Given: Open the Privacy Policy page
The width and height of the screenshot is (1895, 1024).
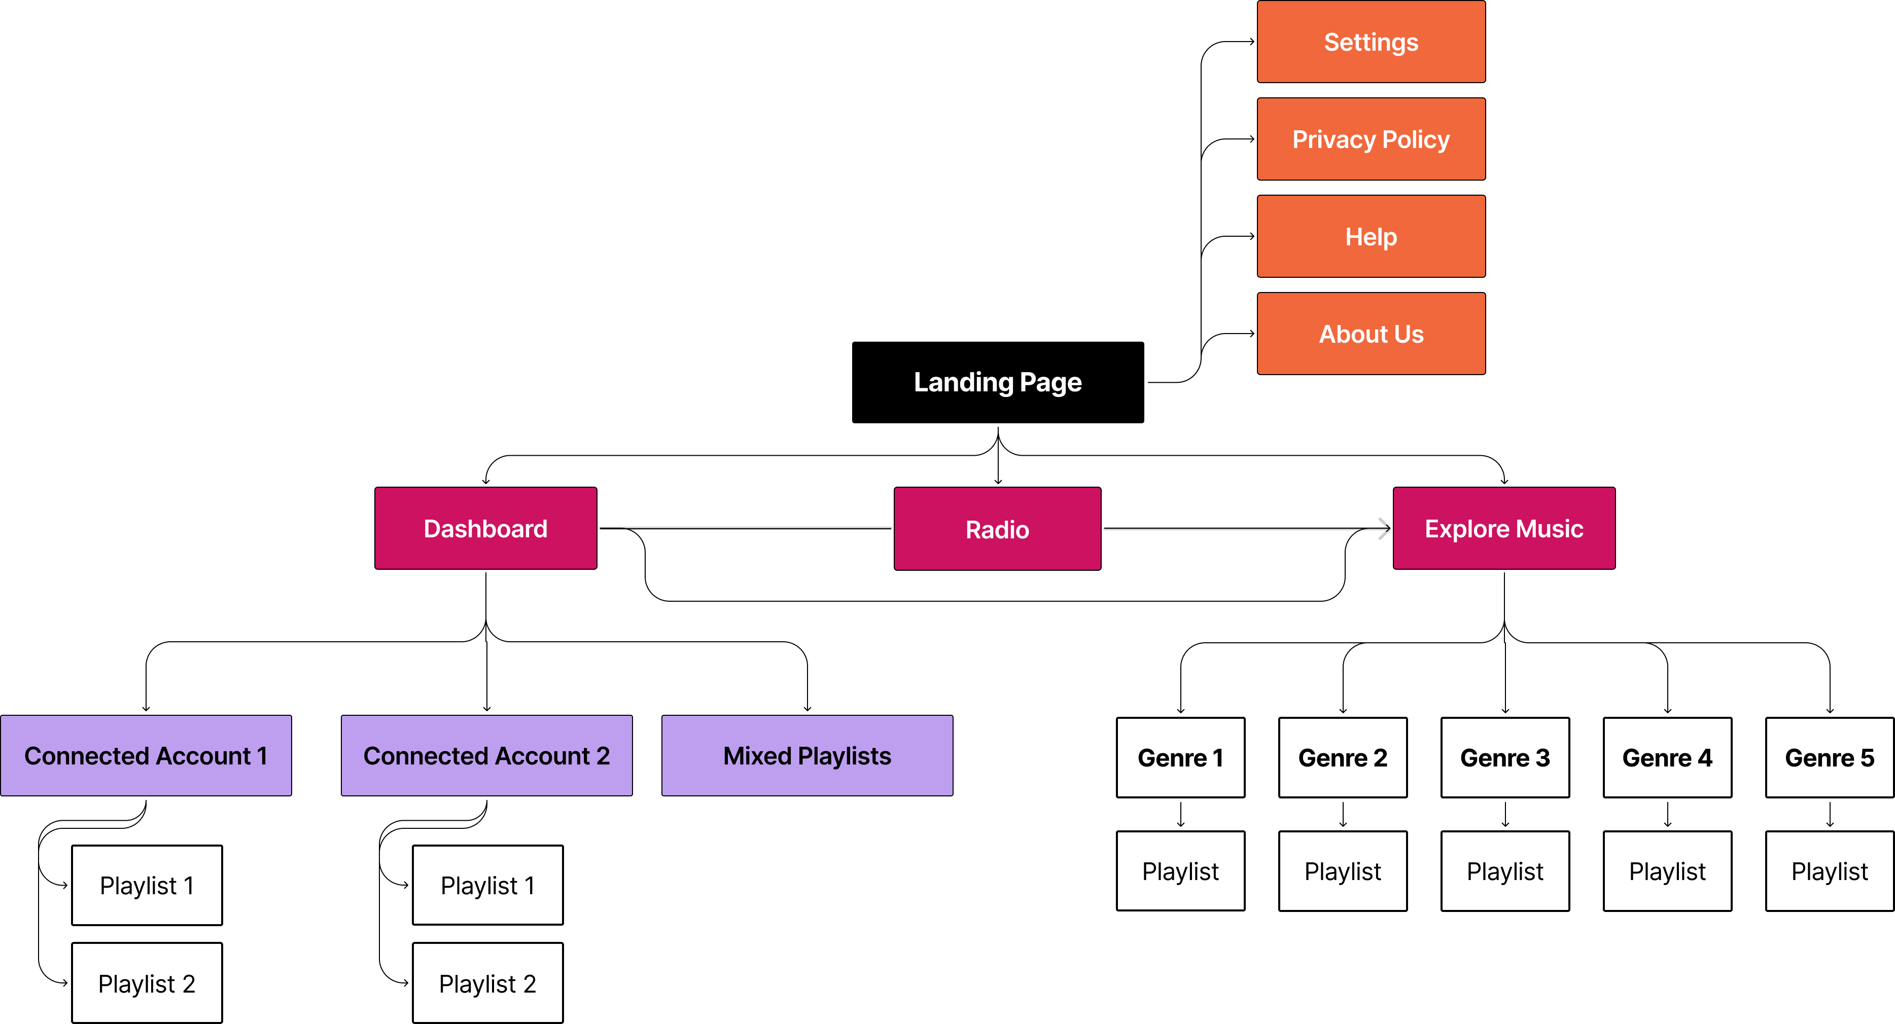Looking at the screenshot, I should tap(1372, 140).
